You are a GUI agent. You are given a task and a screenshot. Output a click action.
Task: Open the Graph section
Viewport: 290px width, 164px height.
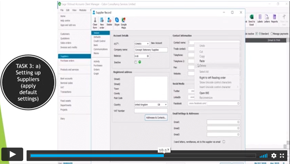click(x=96, y=73)
